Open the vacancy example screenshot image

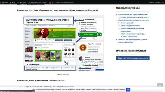[x=63, y=43]
